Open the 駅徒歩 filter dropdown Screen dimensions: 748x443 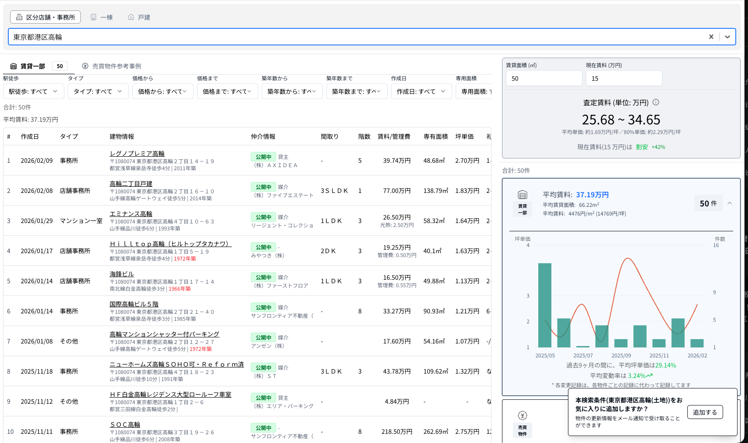[x=34, y=91]
